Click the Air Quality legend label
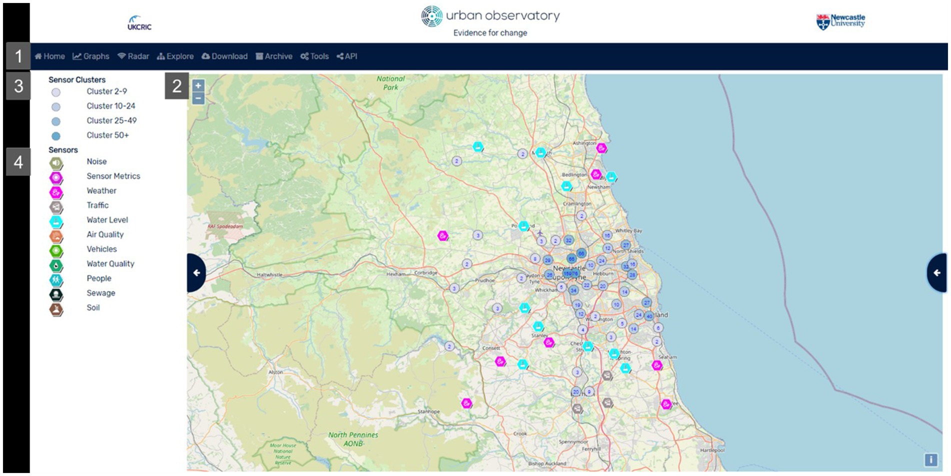This screenshot has height=476, width=951. click(x=105, y=234)
